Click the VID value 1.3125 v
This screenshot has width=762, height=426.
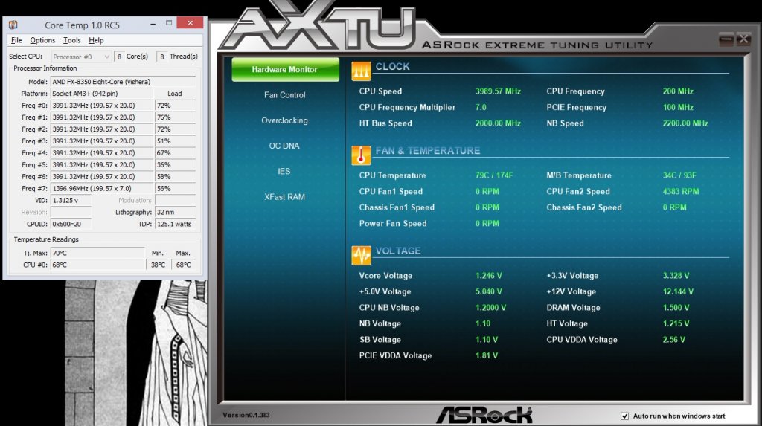coord(71,200)
